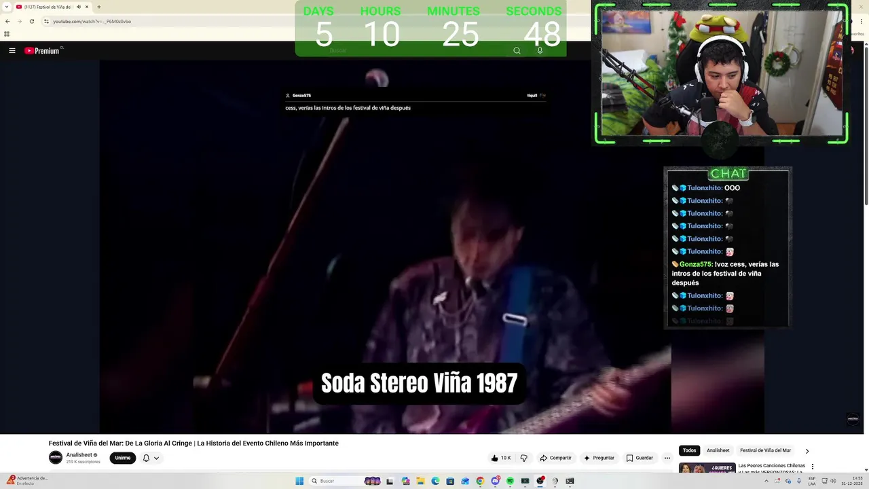Open the Advertencia weather alert widget
869x489 pixels.
click(27, 481)
